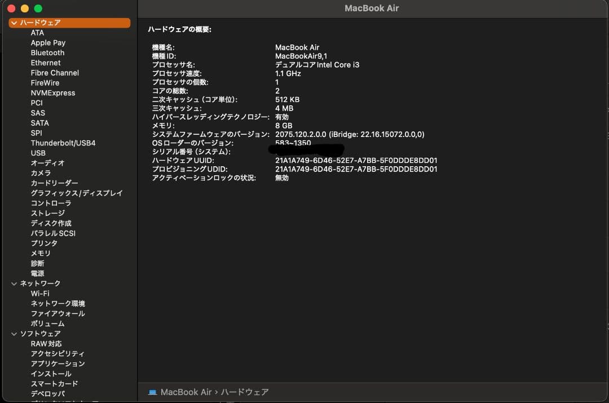Select 電源 to view power info

37,273
